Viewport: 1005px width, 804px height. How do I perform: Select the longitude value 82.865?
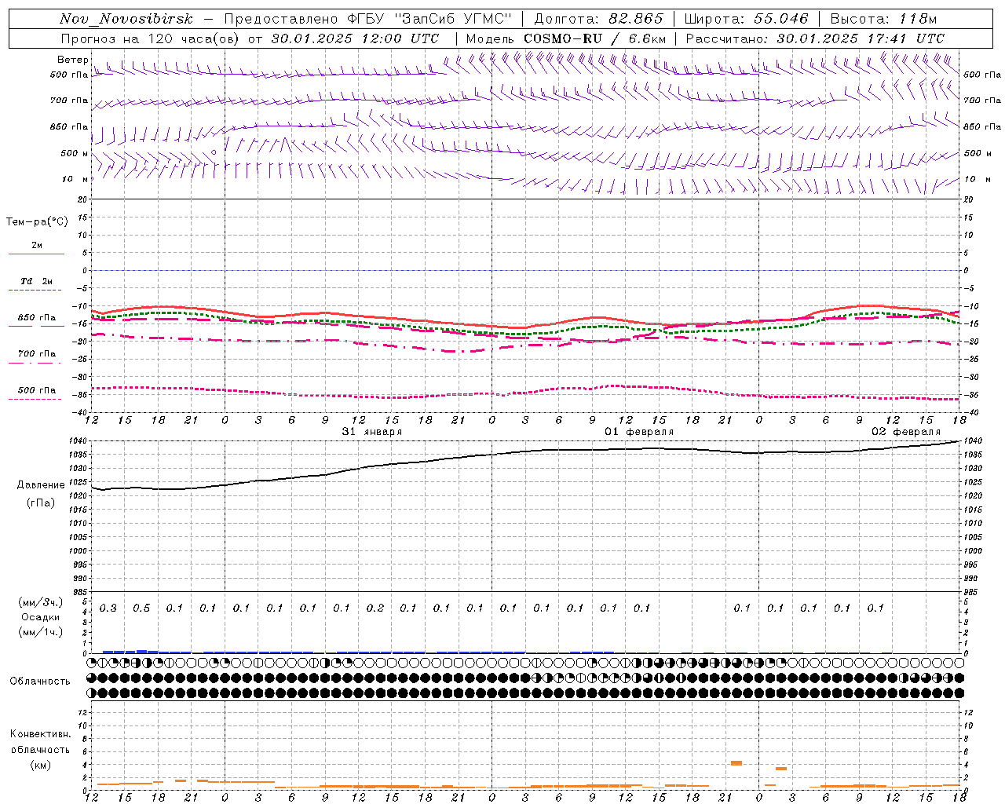point(636,19)
